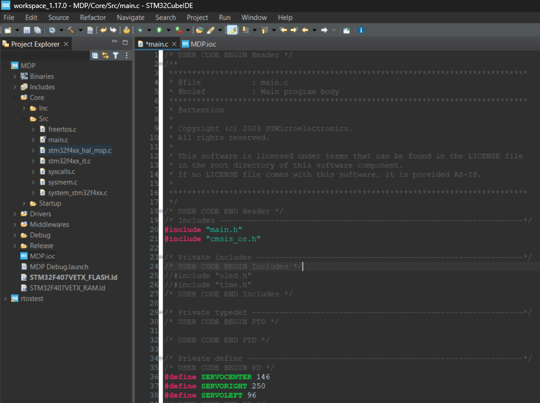Expand the Drivers folder
The height and width of the screenshot is (403, 540).
(14, 214)
